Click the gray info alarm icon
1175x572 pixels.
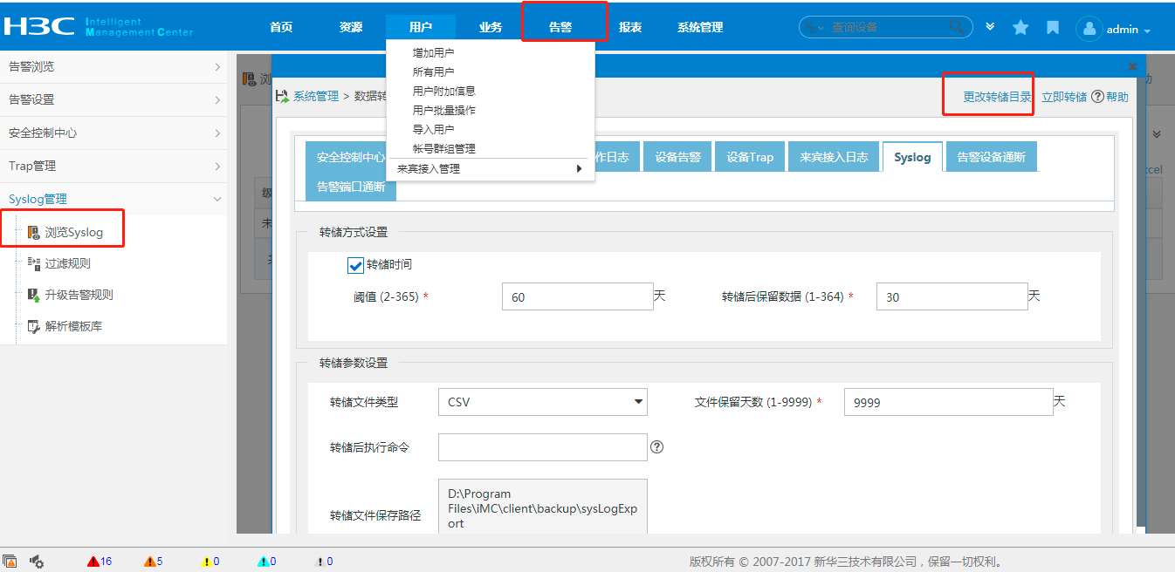click(320, 562)
